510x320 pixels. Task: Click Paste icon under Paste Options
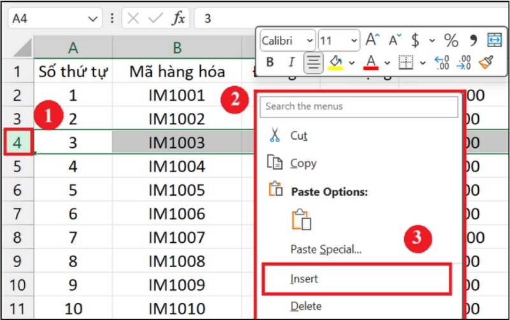pos(302,219)
